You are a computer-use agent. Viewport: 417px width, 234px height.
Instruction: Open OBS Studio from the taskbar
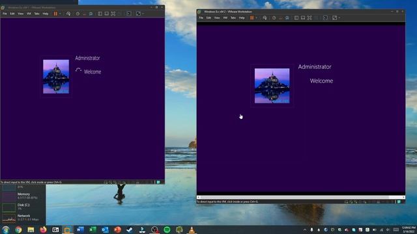point(154,229)
